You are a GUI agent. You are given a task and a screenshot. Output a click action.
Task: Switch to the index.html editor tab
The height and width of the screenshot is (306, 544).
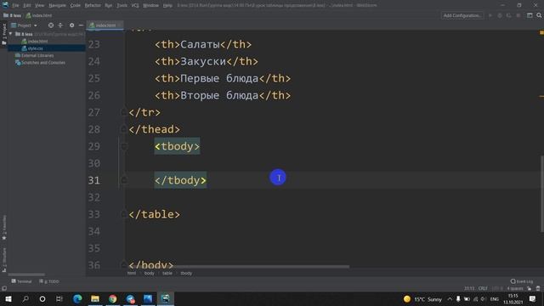(105, 25)
